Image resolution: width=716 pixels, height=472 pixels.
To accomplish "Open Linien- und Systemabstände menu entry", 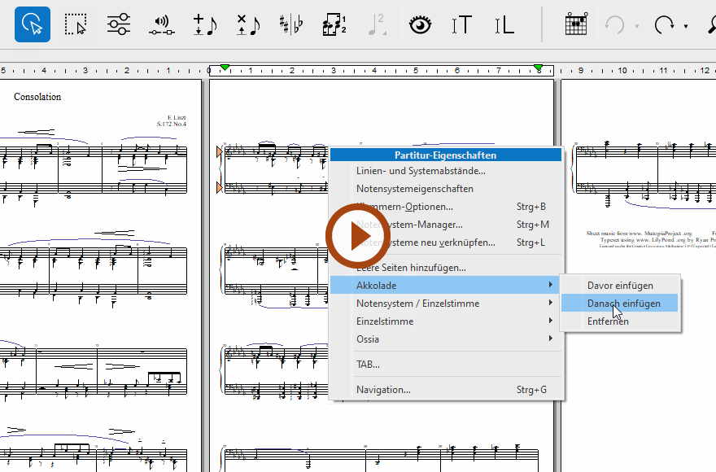I will pyautogui.click(x=421, y=171).
